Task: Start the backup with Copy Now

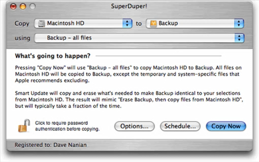Action: click(x=226, y=126)
